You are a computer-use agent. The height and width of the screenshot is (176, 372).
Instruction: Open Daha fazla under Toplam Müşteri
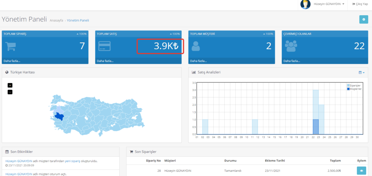(198, 61)
